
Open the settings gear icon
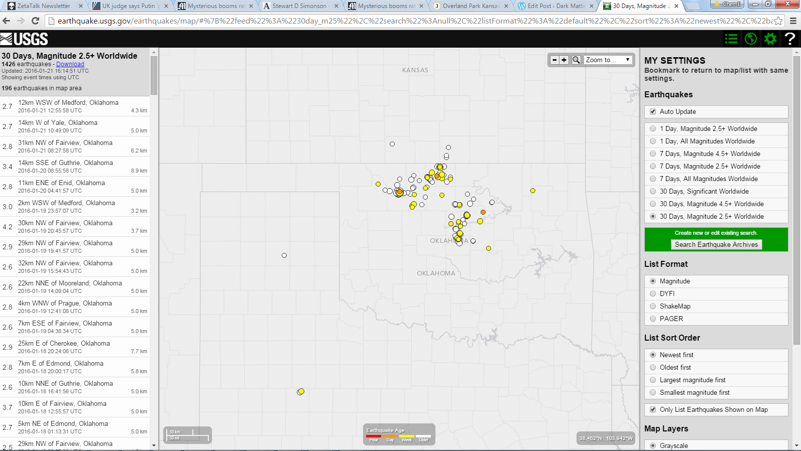pyautogui.click(x=770, y=39)
